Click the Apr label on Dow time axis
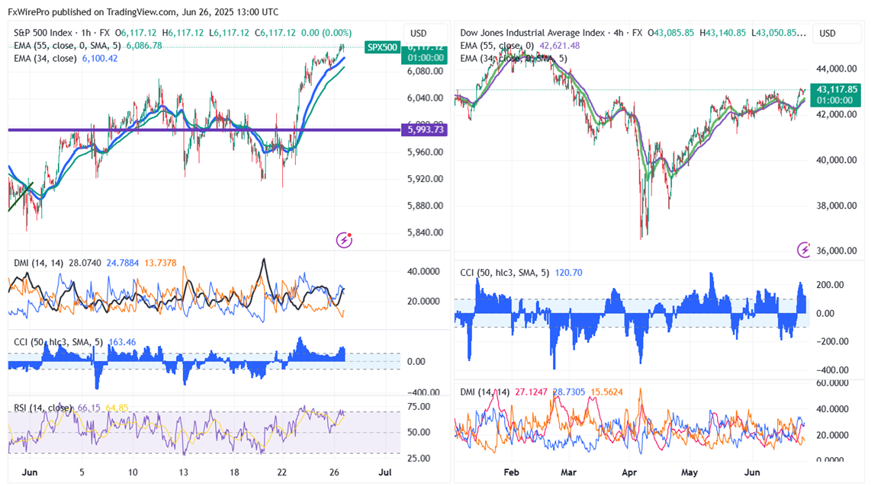The image size is (871, 486). click(628, 473)
